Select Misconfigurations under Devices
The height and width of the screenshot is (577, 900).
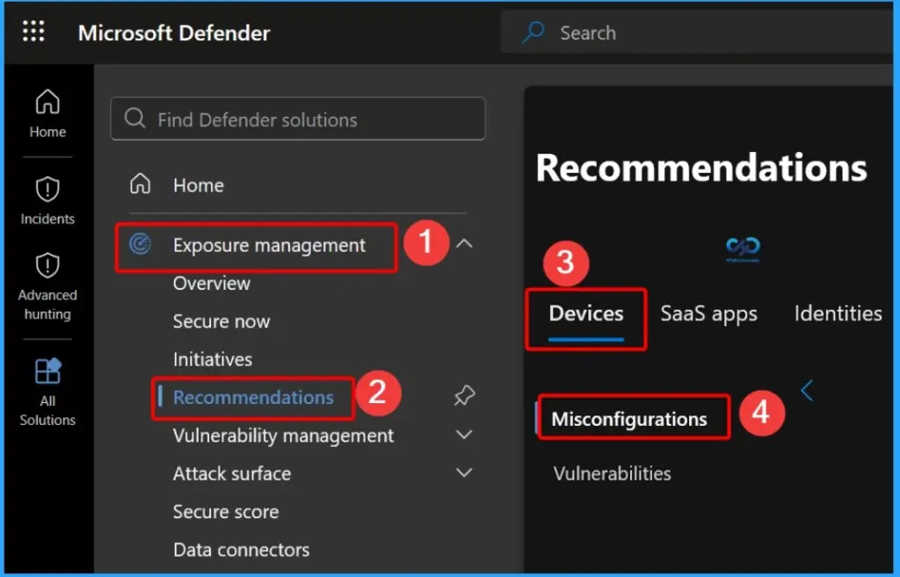(630, 419)
